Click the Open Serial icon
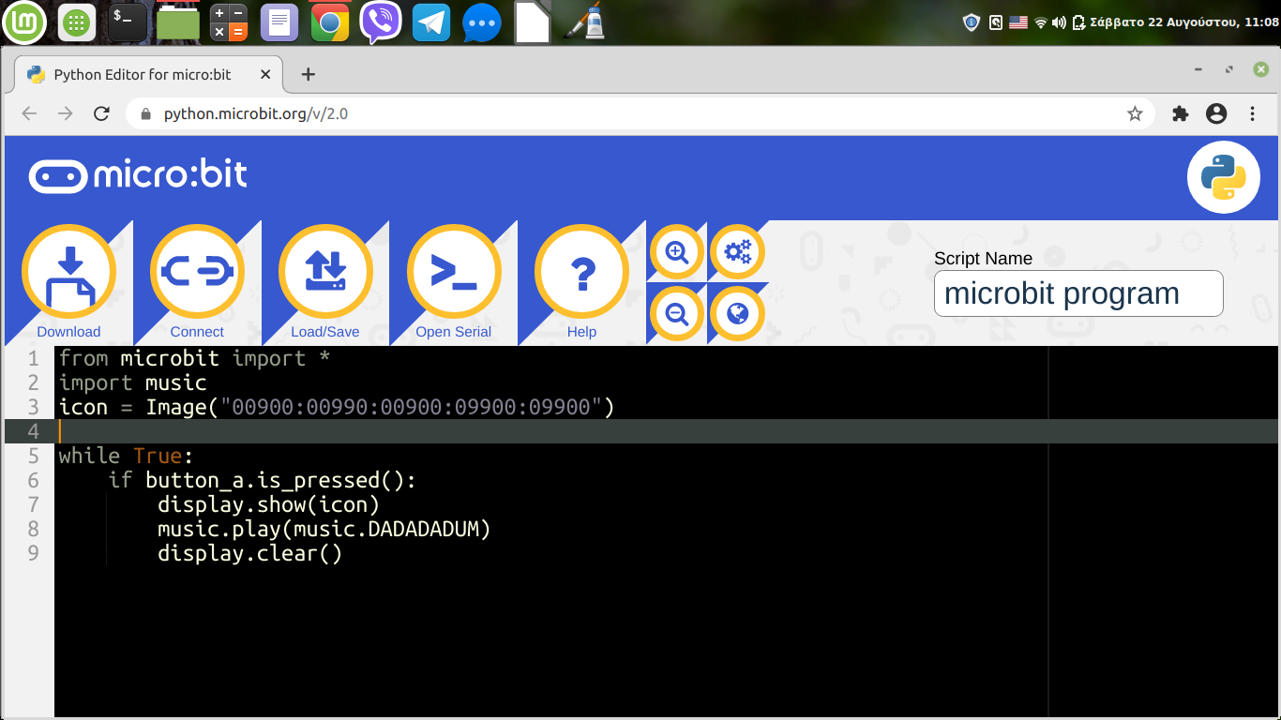This screenshot has height=720, width=1281. point(454,272)
